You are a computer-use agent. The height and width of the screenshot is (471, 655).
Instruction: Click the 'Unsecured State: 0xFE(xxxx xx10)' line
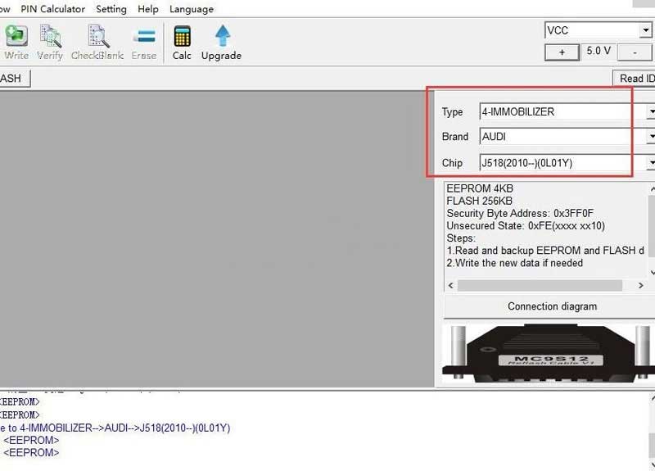tap(526, 226)
